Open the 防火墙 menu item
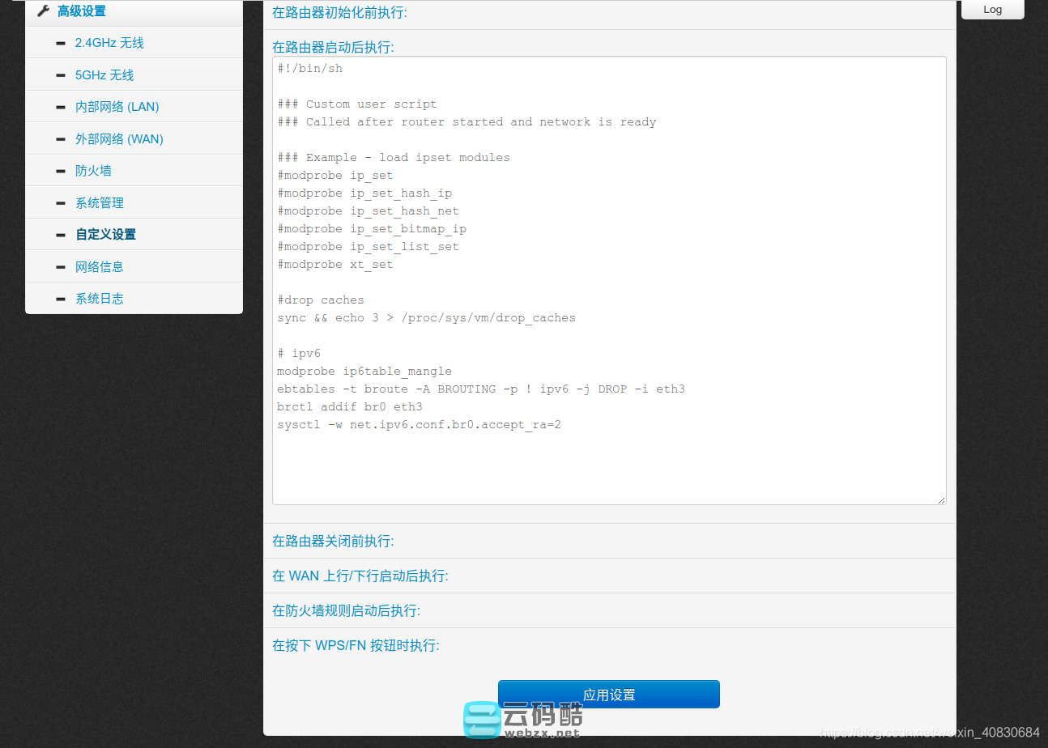Screen dimensions: 1048x748 93,171
